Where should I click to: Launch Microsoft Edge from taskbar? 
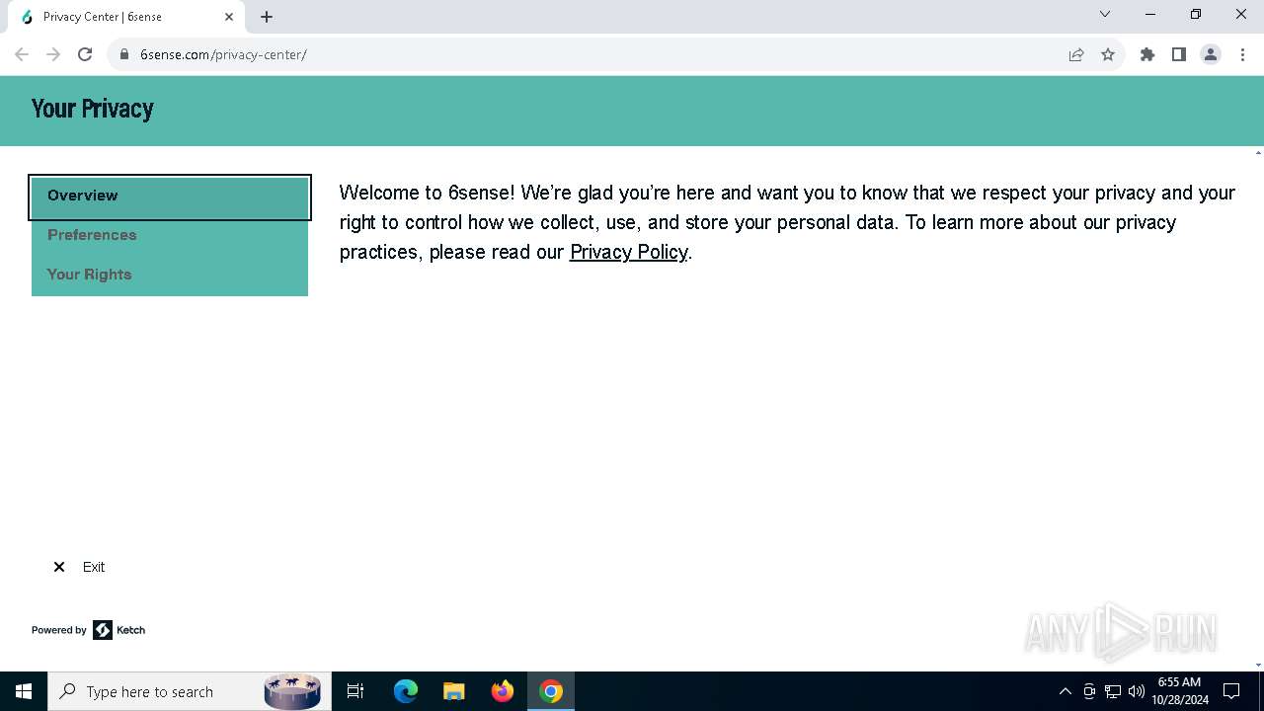click(406, 691)
